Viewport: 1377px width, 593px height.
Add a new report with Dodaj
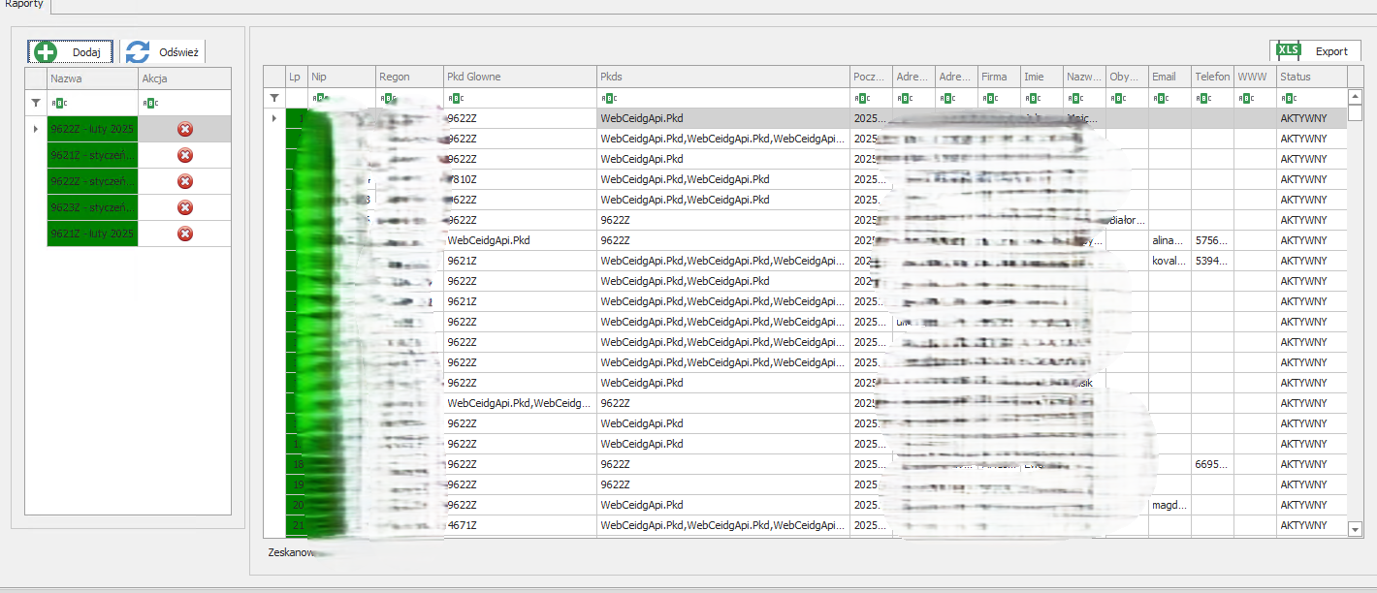coord(71,52)
